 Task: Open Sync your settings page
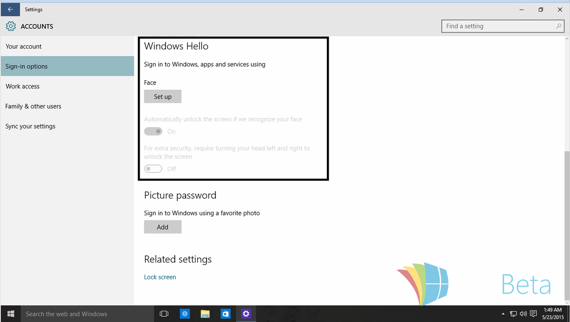(30, 126)
